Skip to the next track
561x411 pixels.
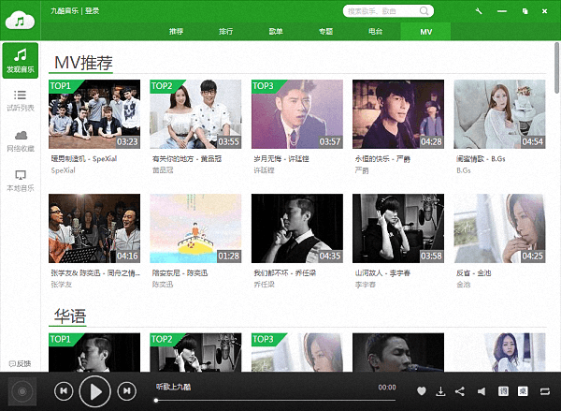(126, 390)
